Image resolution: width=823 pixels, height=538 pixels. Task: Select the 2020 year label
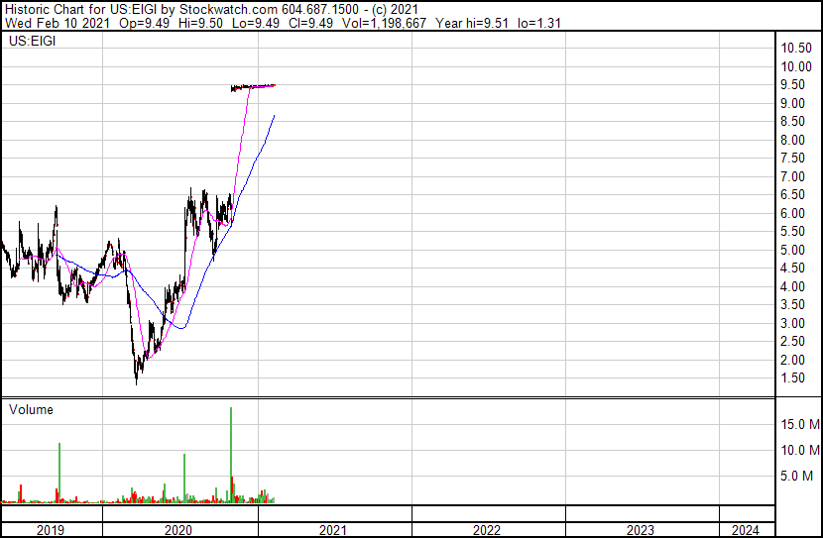pos(178,530)
